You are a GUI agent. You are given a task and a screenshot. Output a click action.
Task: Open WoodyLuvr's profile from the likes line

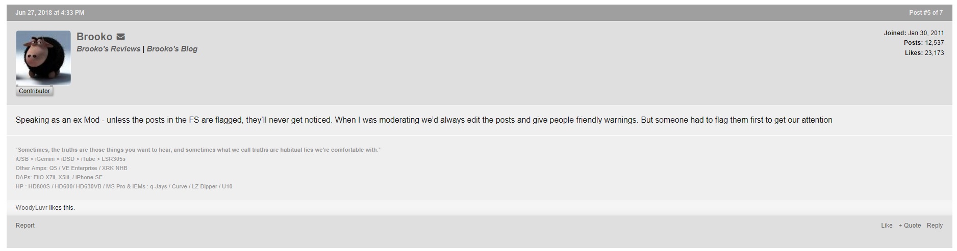point(31,208)
